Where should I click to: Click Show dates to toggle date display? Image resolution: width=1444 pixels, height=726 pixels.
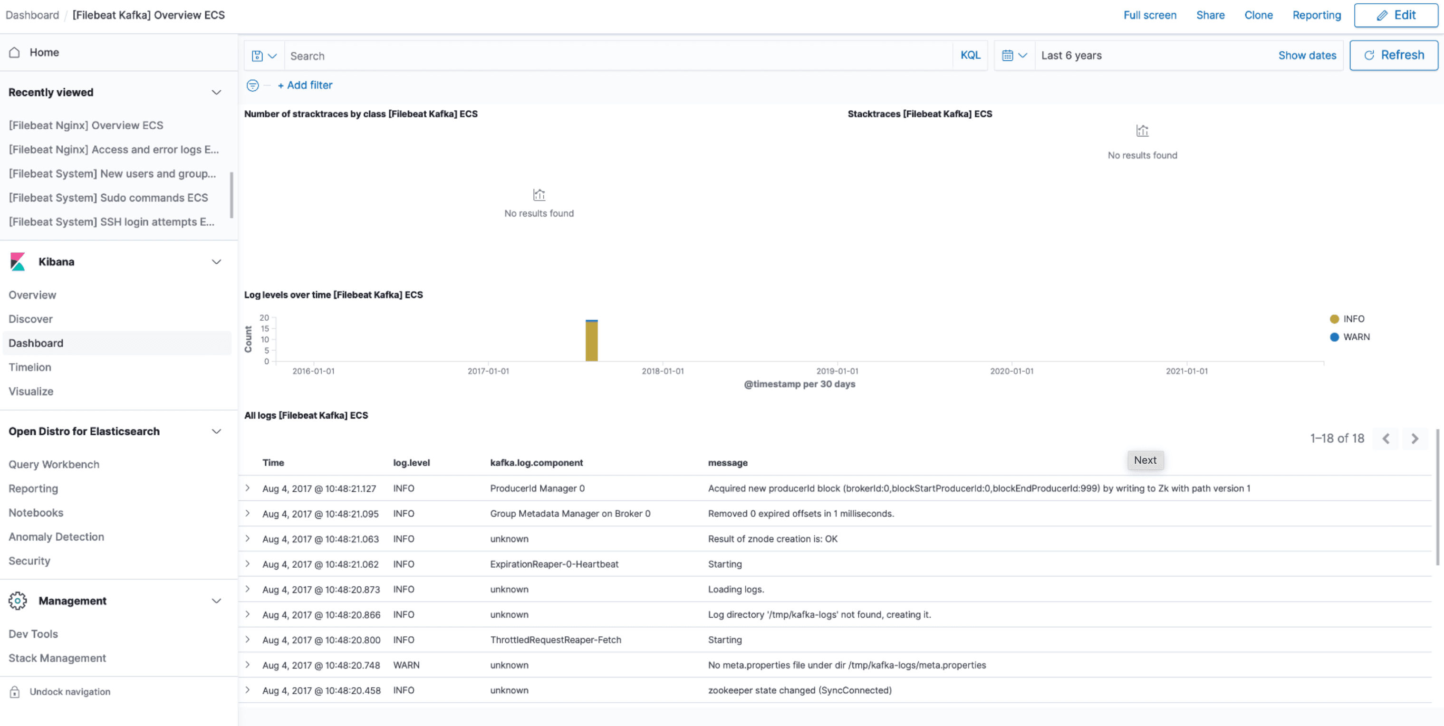pyautogui.click(x=1308, y=55)
